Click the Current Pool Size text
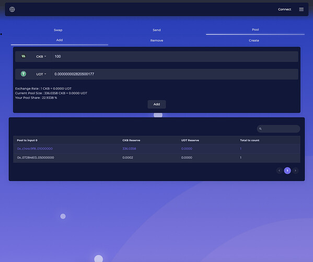This screenshot has width=313, height=262. click(x=51, y=93)
